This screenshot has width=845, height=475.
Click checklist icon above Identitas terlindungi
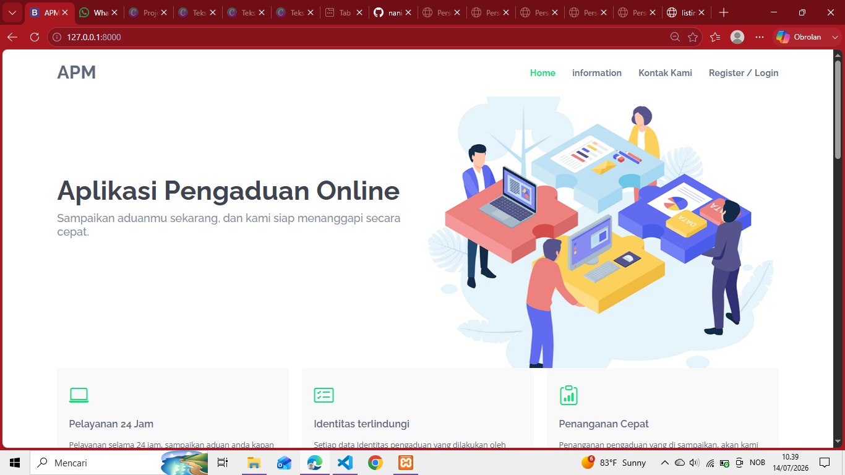pyautogui.click(x=324, y=395)
